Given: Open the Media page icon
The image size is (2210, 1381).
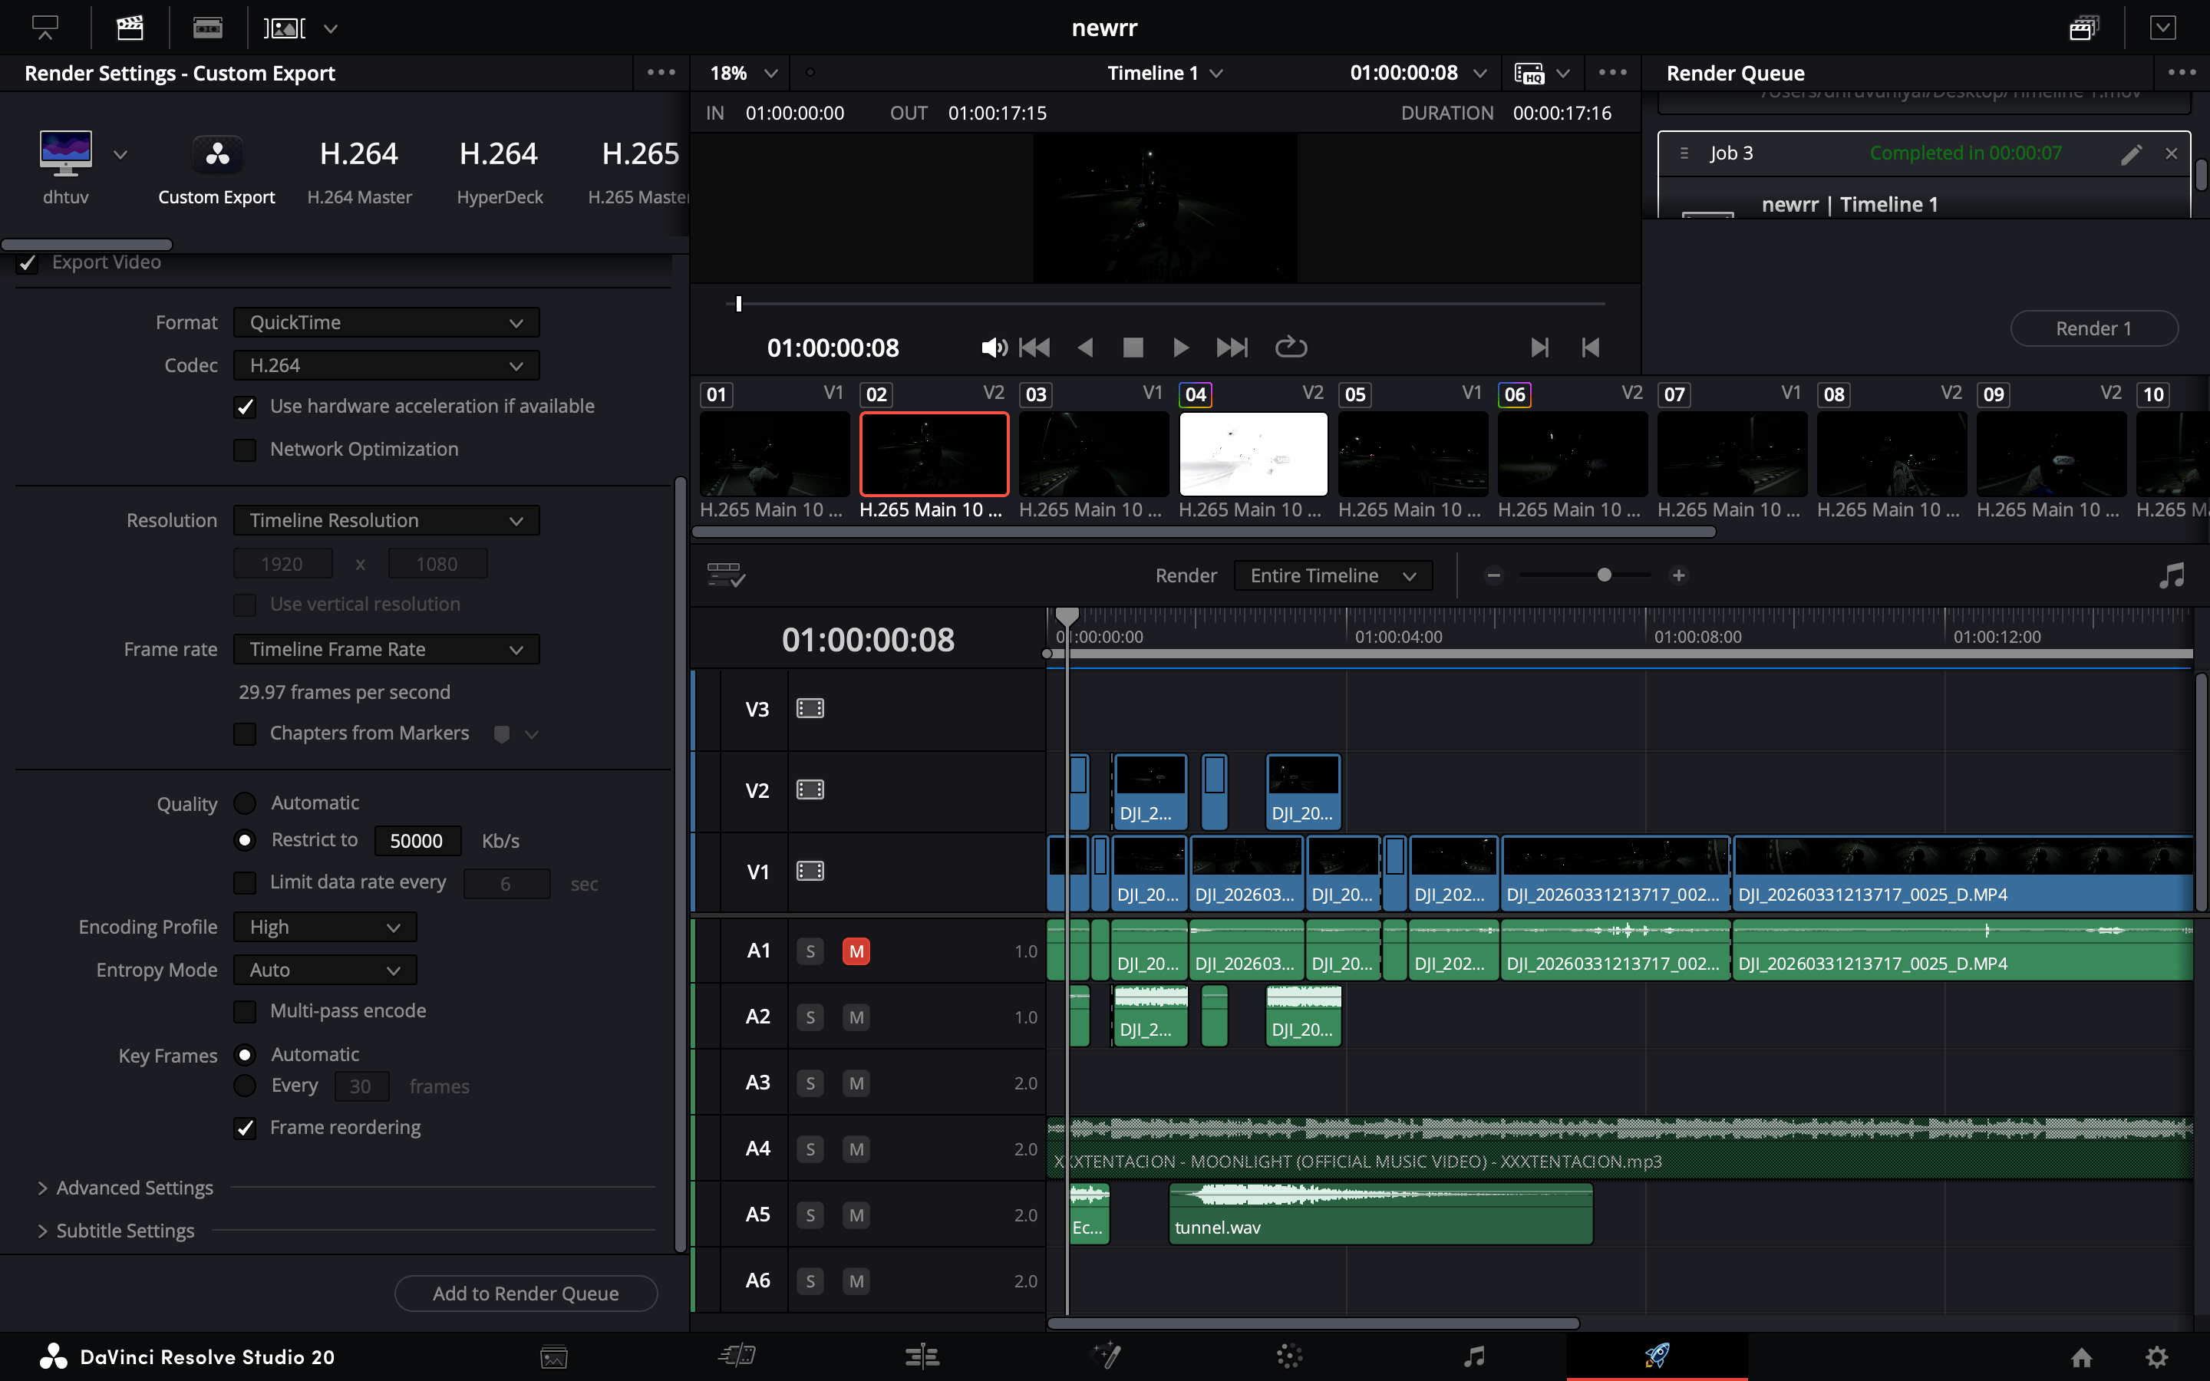Looking at the screenshot, I should point(553,1356).
